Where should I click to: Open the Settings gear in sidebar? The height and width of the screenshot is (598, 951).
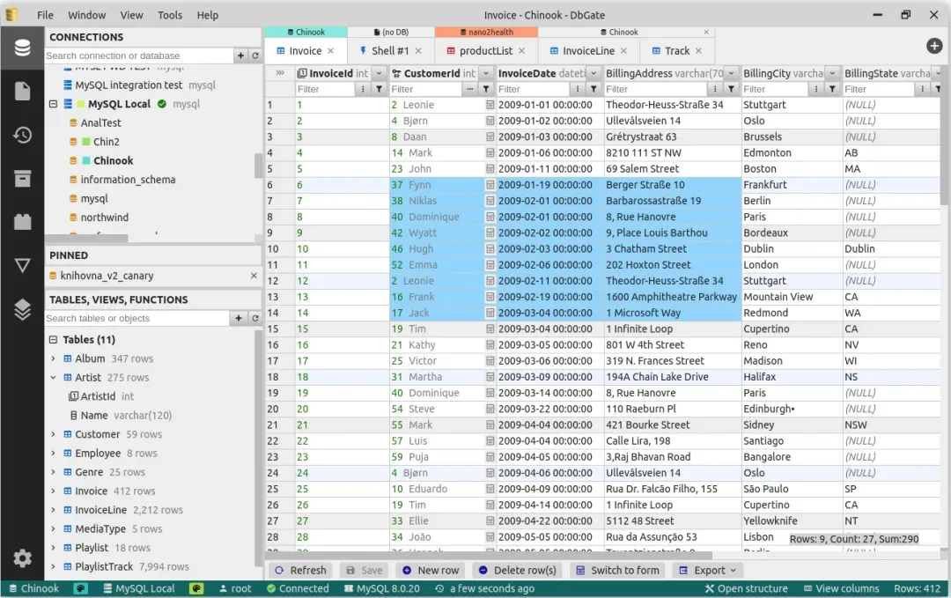pos(22,558)
